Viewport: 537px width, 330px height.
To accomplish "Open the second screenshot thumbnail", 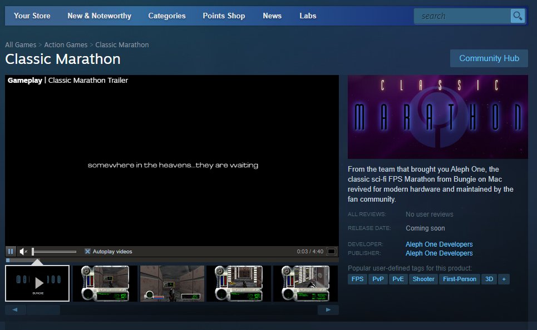I will point(105,283).
